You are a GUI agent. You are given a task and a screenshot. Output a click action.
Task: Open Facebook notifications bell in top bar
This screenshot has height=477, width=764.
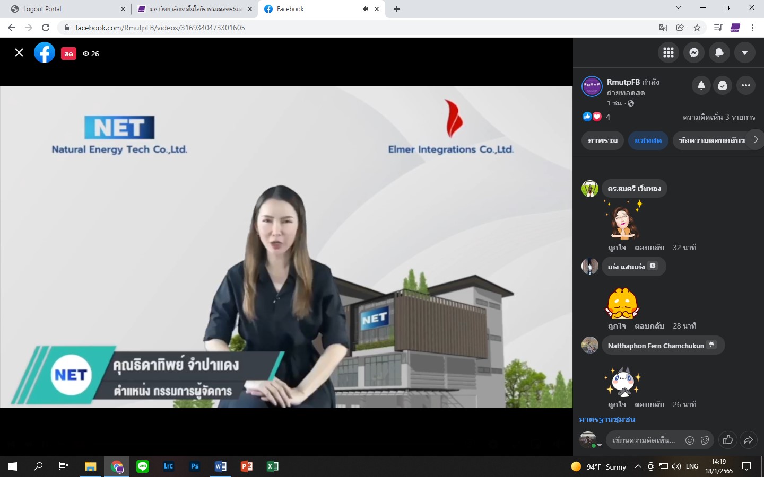click(x=719, y=52)
